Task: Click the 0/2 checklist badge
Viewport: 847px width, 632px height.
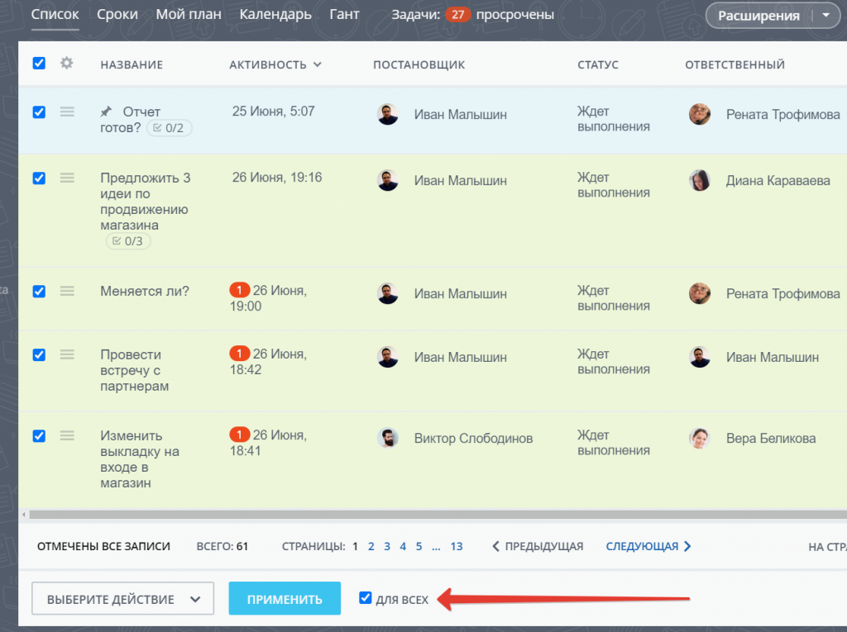Action: (169, 128)
